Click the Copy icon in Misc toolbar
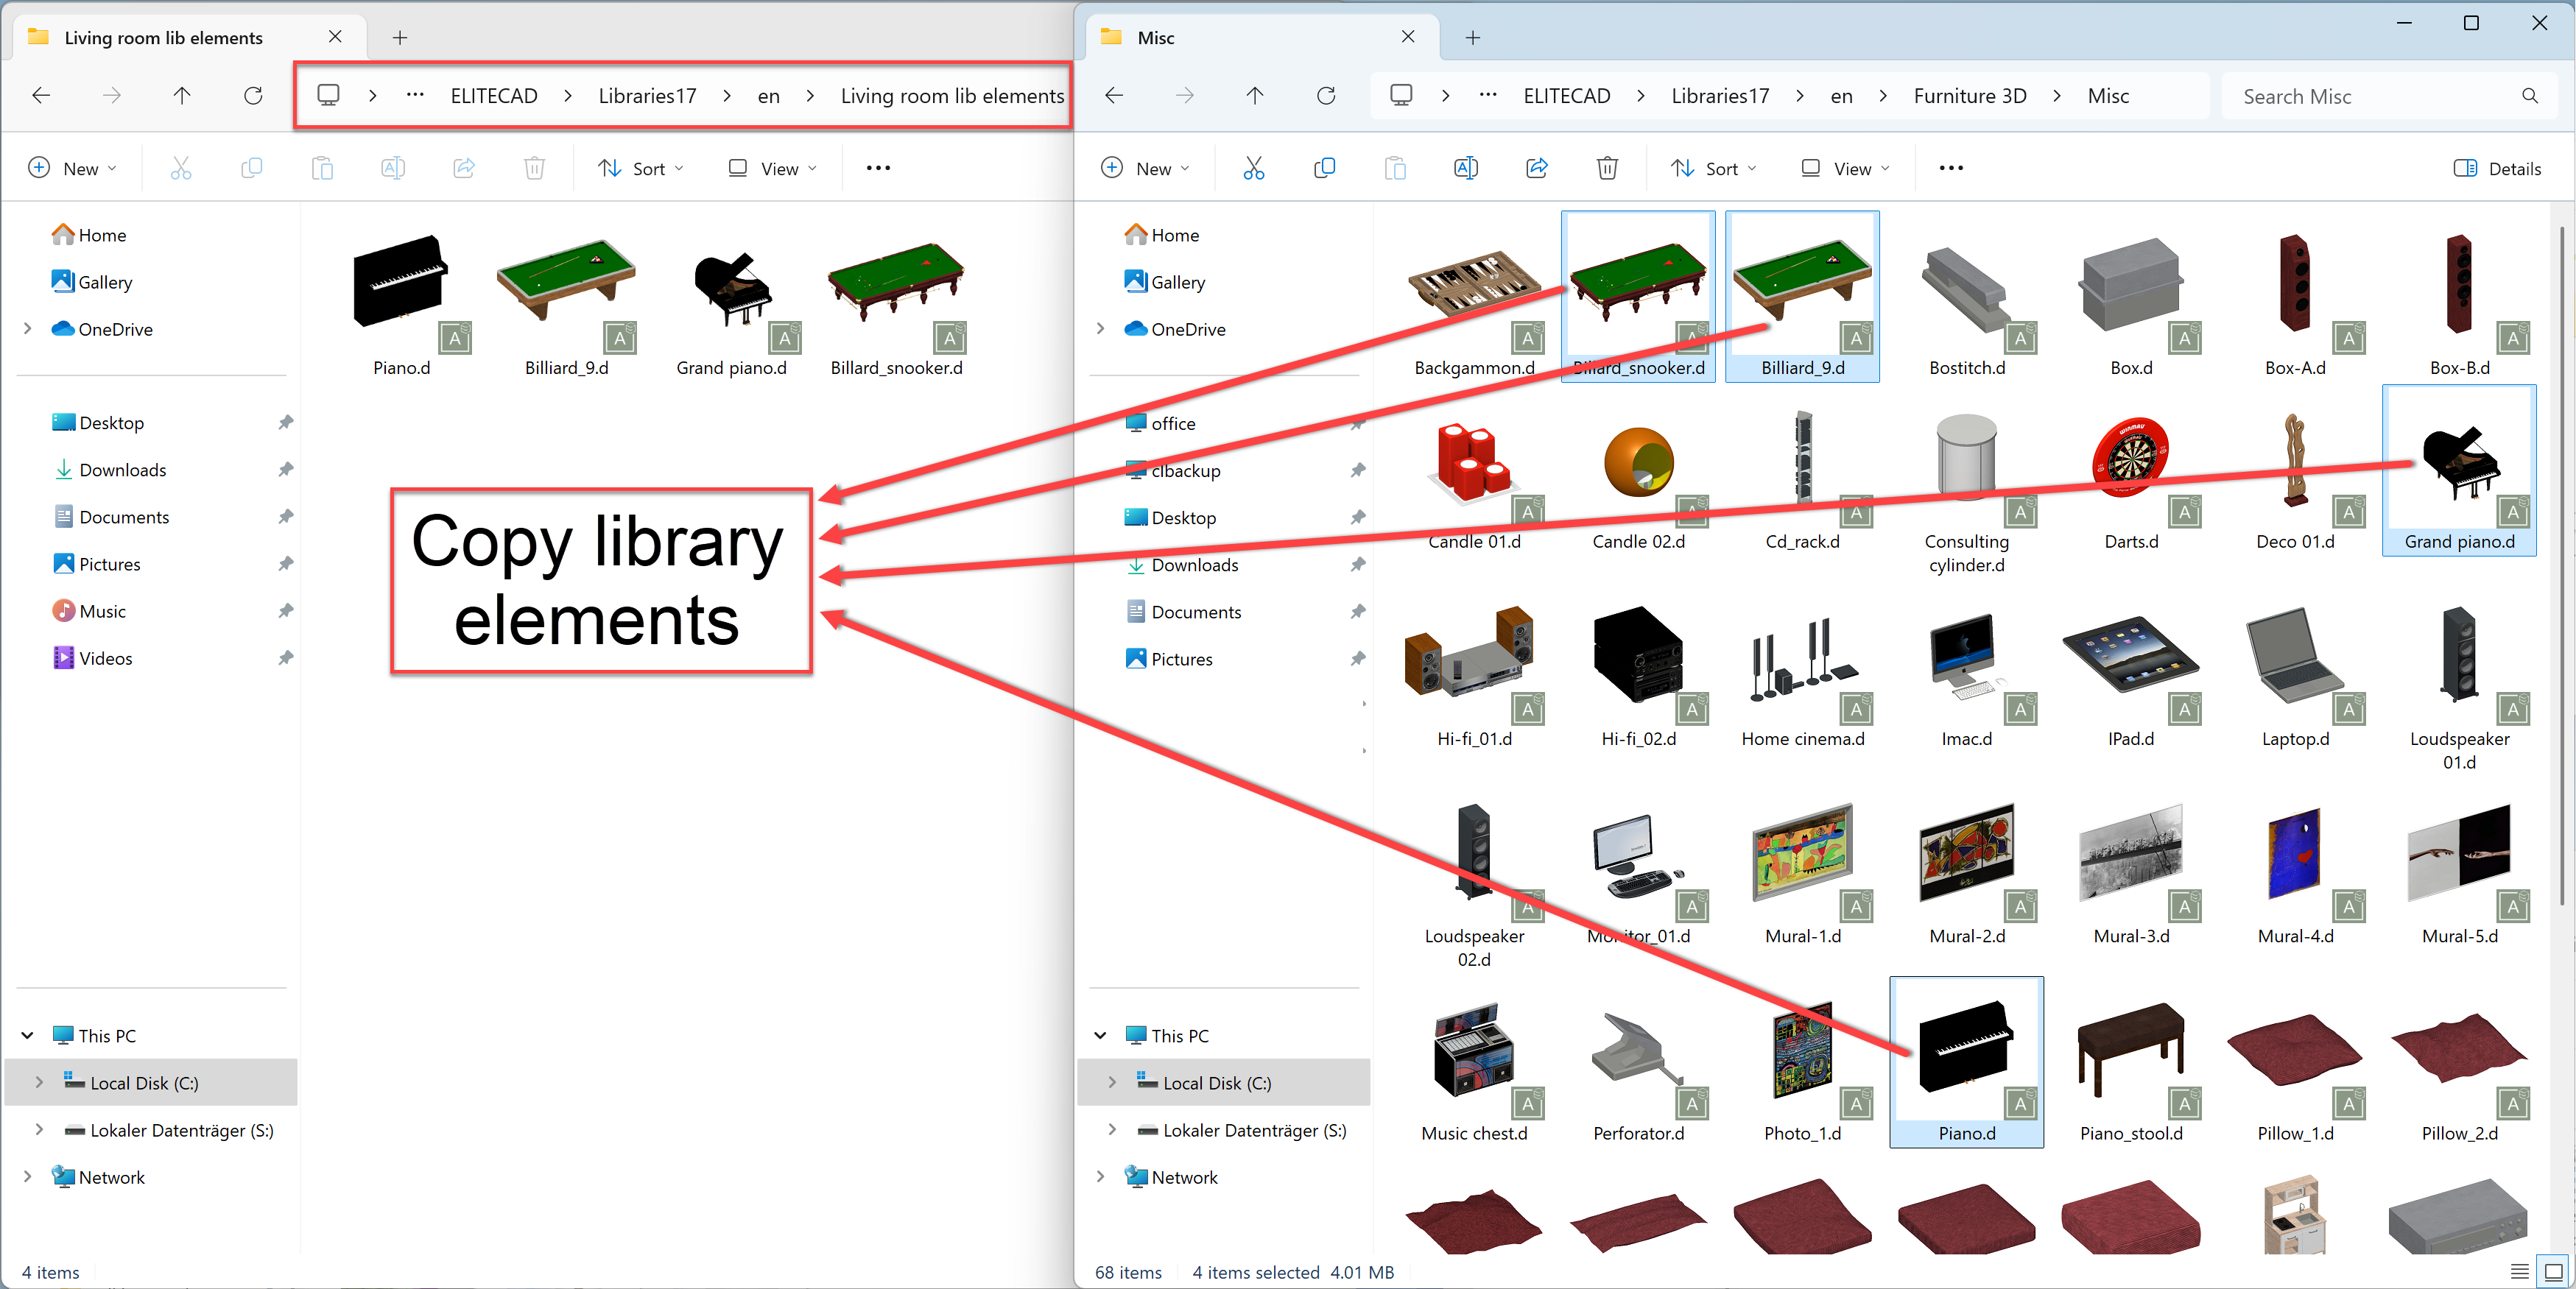This screenshot has height=1289, width=2576. tap(1324, 168)
